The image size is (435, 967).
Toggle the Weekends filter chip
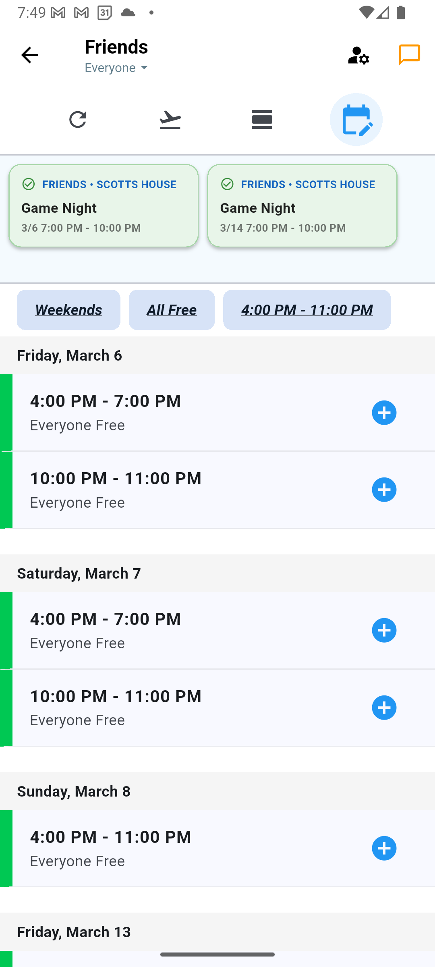point(68,310)
